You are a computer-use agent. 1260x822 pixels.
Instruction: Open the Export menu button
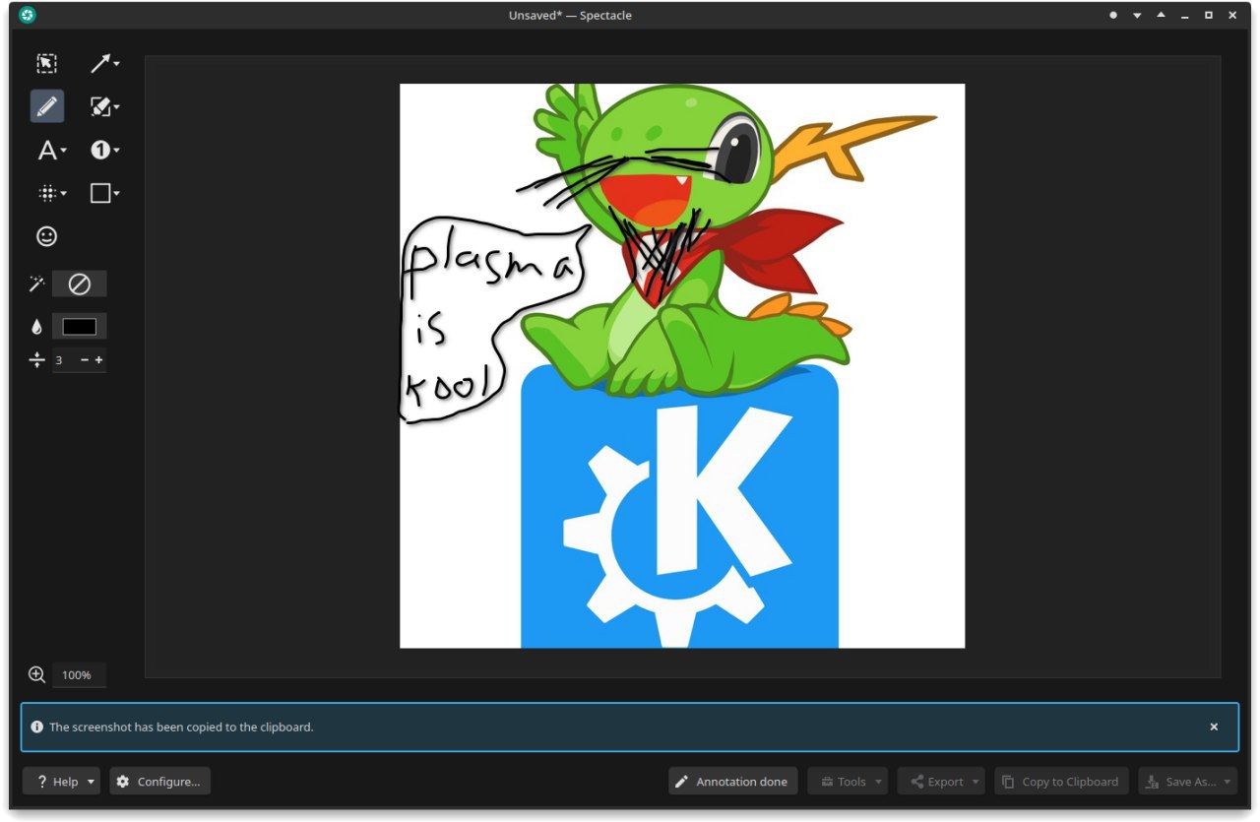click(941, 782)
